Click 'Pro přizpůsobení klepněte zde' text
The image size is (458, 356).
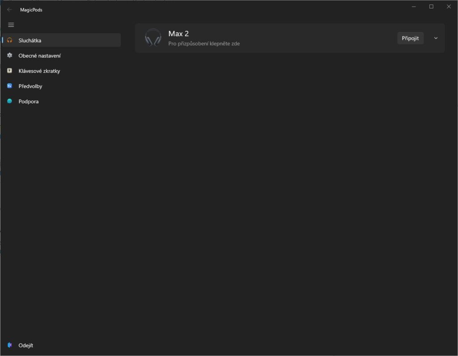tap(204, 43)
